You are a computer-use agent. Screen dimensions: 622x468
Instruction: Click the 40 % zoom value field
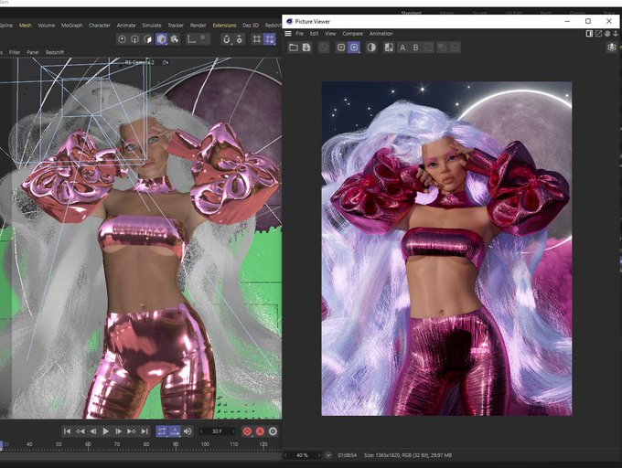pyautogui.click(x=302, y=455)
